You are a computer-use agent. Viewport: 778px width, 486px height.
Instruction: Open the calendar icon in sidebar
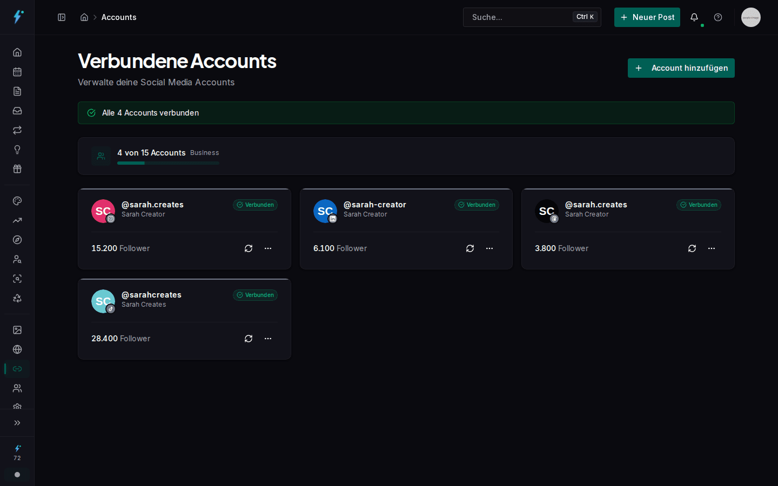[17, 72]
